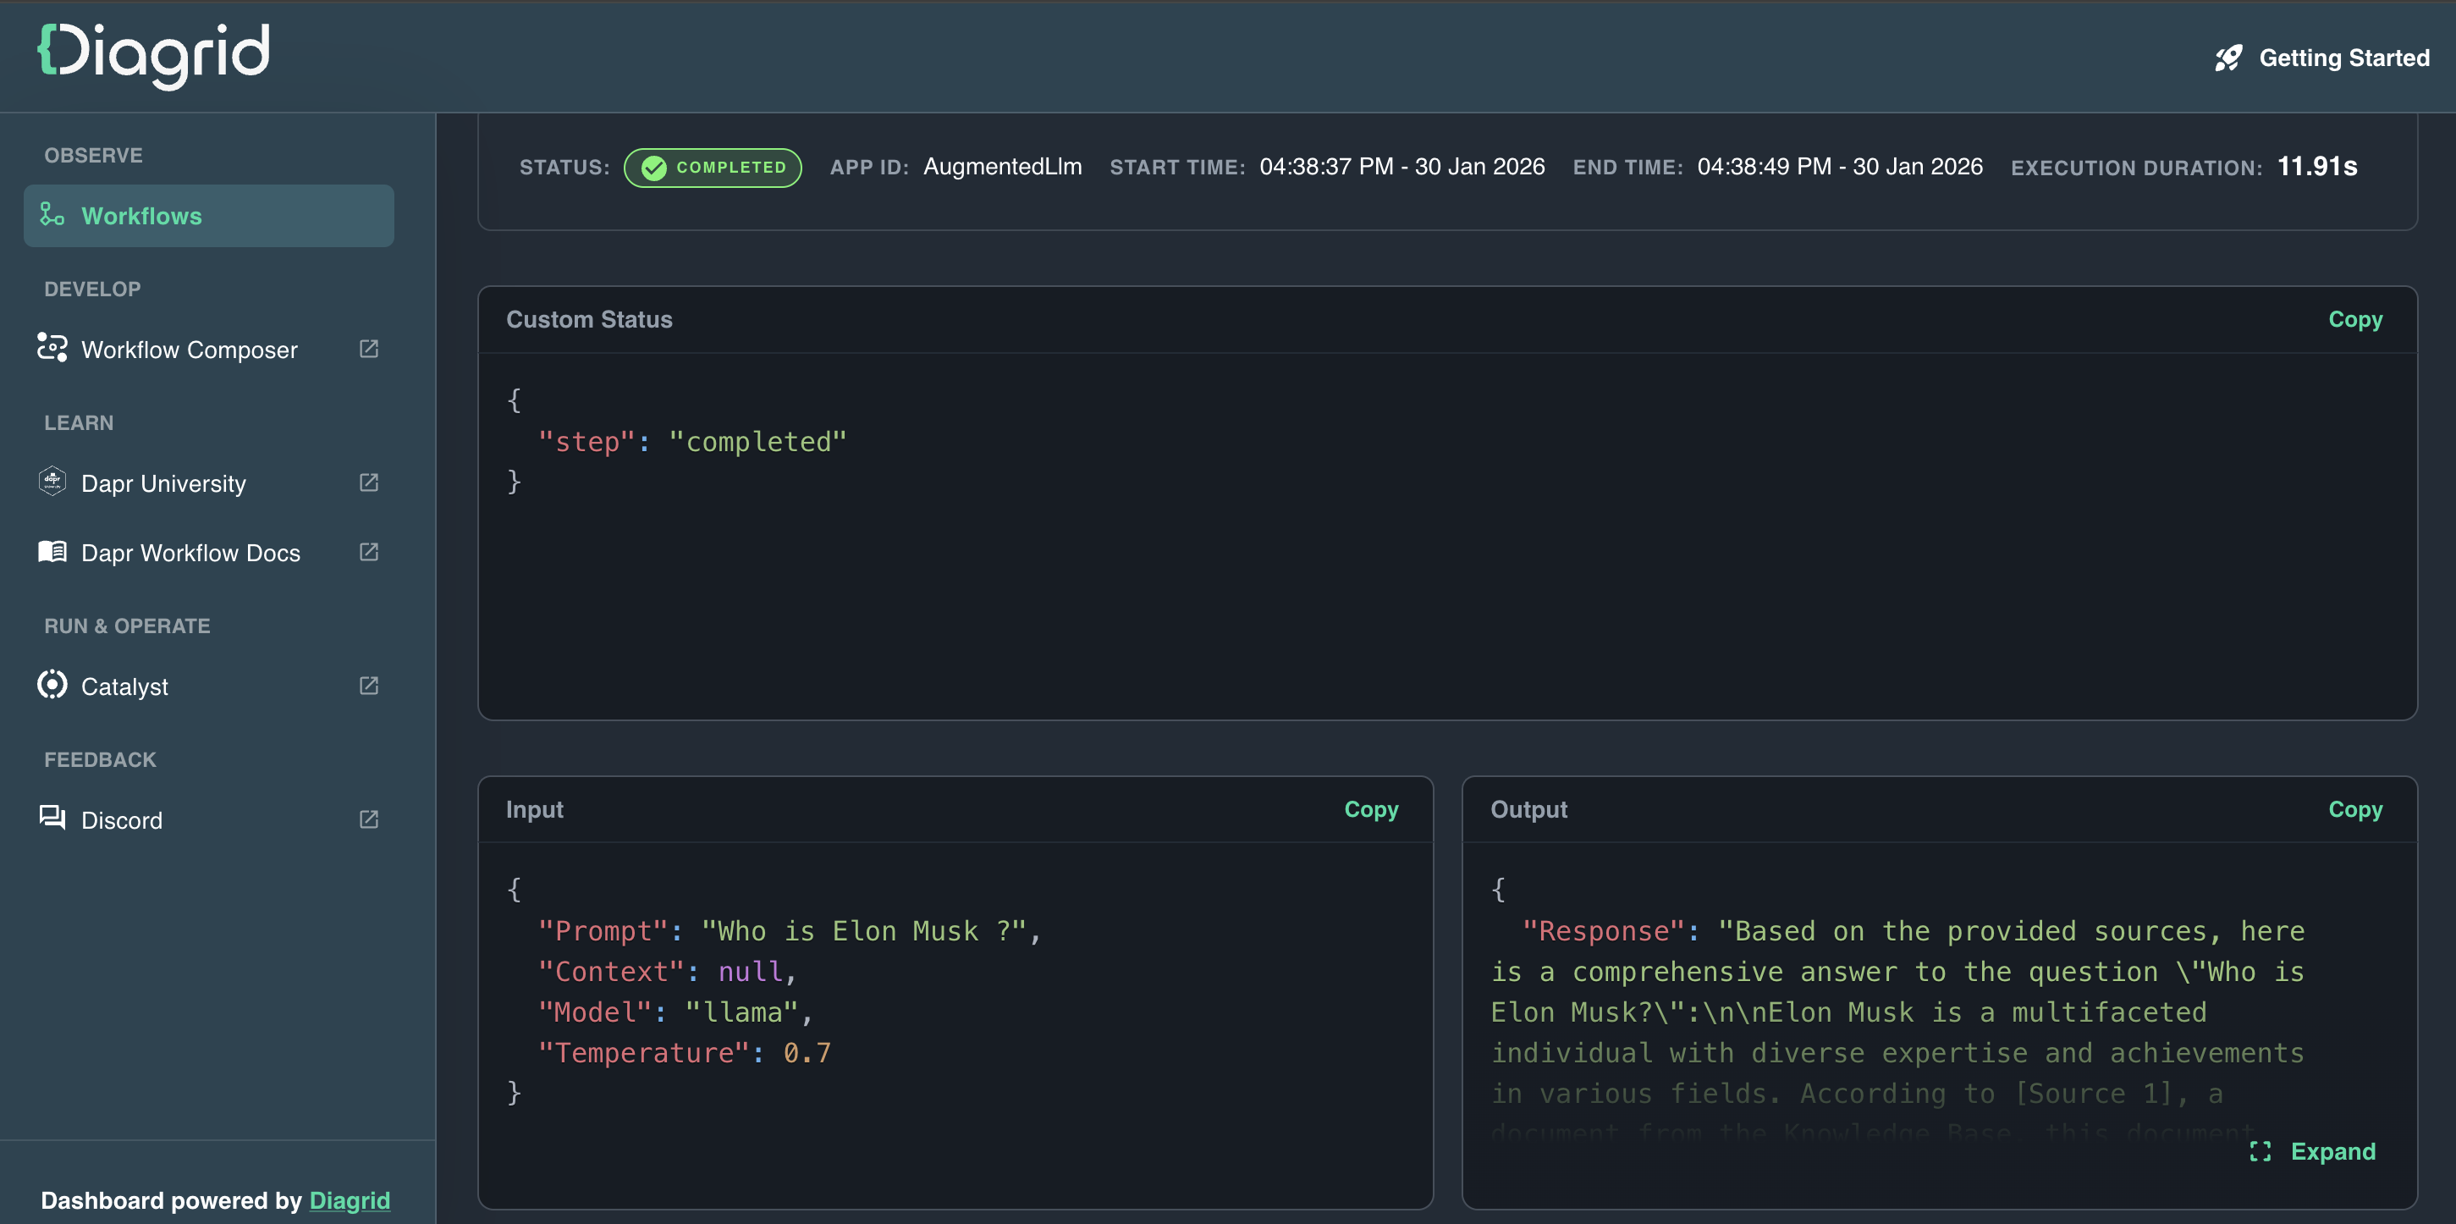Follow the Diagrid link in footer
This screenshot has height=1224, width=2456.
(349, 1200)
